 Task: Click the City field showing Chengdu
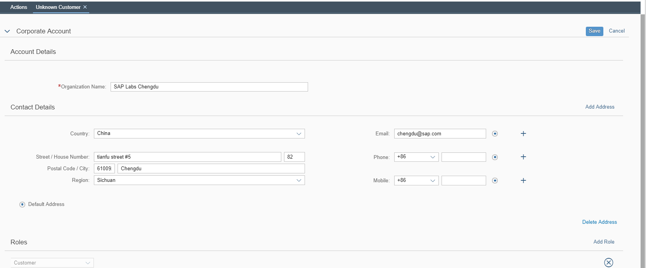[x=211, y=168]
